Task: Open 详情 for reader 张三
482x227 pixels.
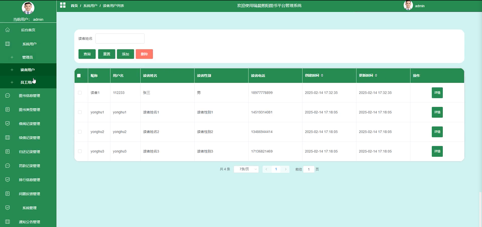Action: coord(437,92)
